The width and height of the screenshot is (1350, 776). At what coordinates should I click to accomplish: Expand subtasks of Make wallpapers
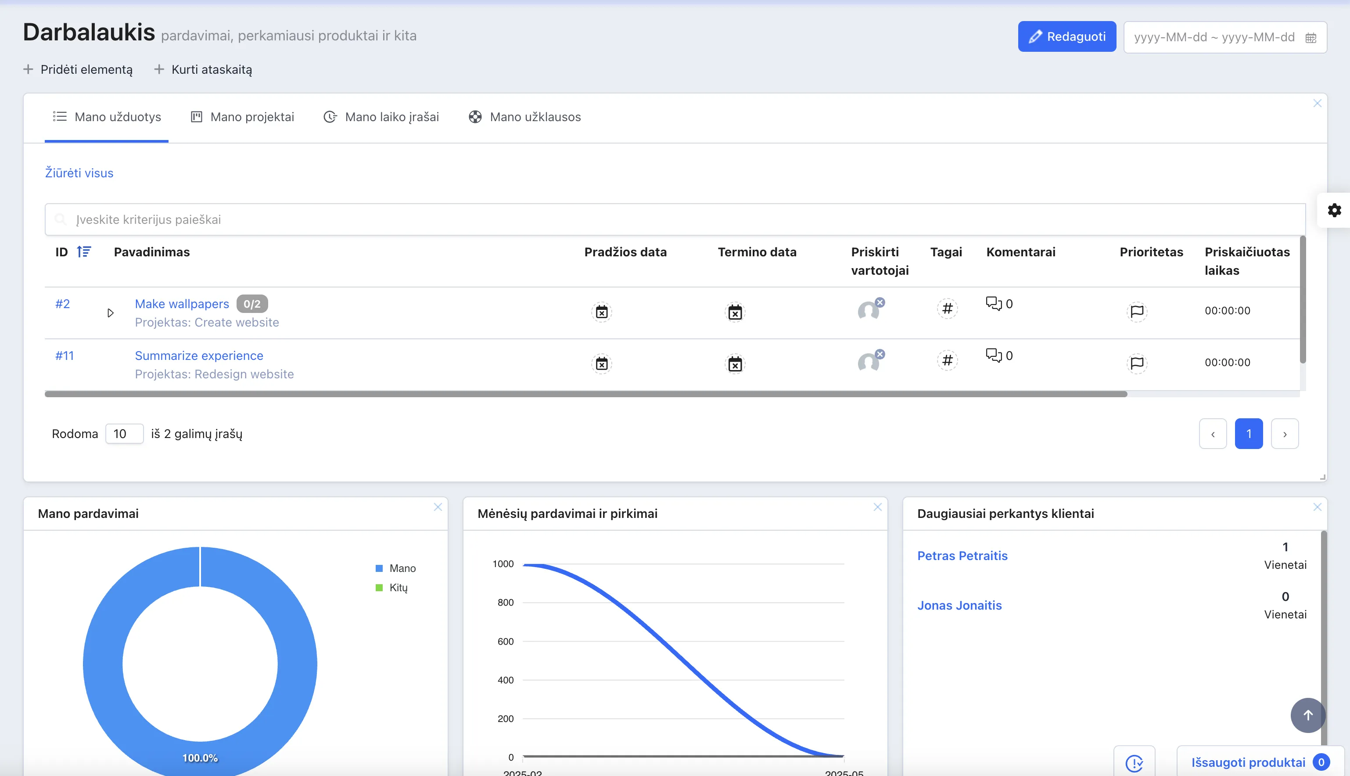(110, 313)
